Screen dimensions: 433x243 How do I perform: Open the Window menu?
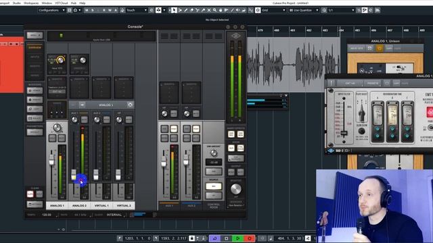47,3
